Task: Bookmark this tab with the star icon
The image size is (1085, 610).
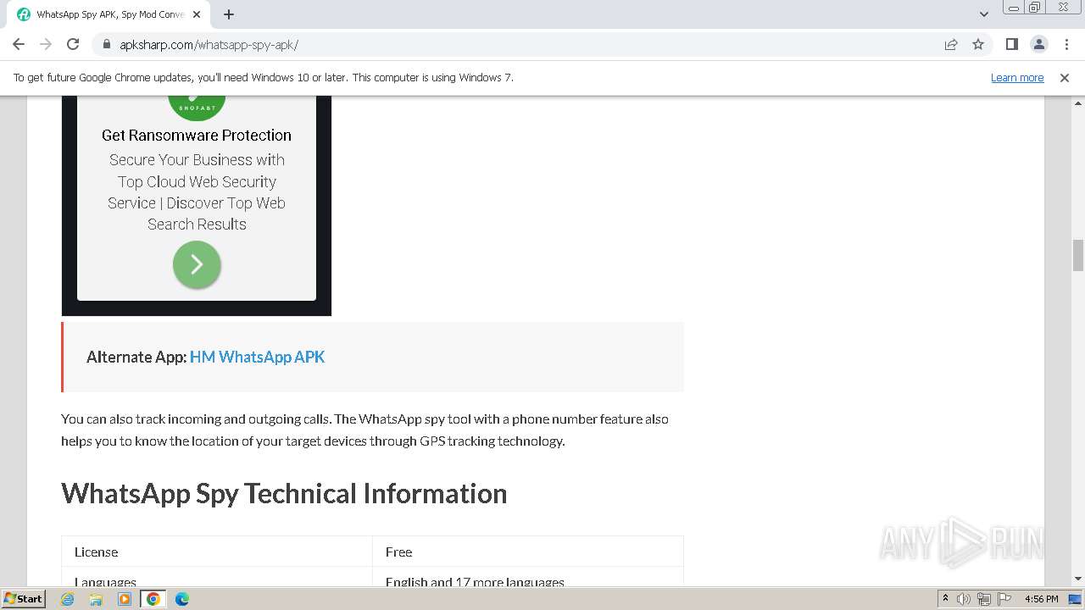Action: (x=978, y=45)
